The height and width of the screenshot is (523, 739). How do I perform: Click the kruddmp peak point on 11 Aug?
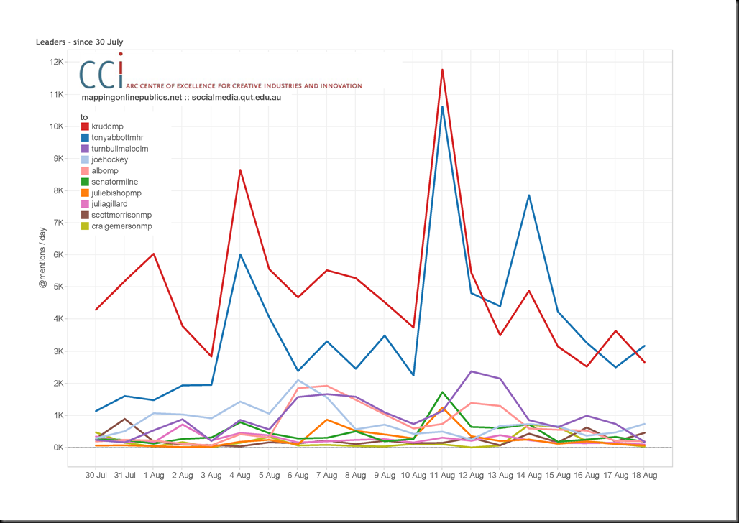click(x=442, y=70)
